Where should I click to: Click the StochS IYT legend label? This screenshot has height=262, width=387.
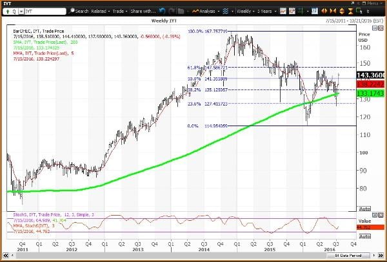coord(54,215)
